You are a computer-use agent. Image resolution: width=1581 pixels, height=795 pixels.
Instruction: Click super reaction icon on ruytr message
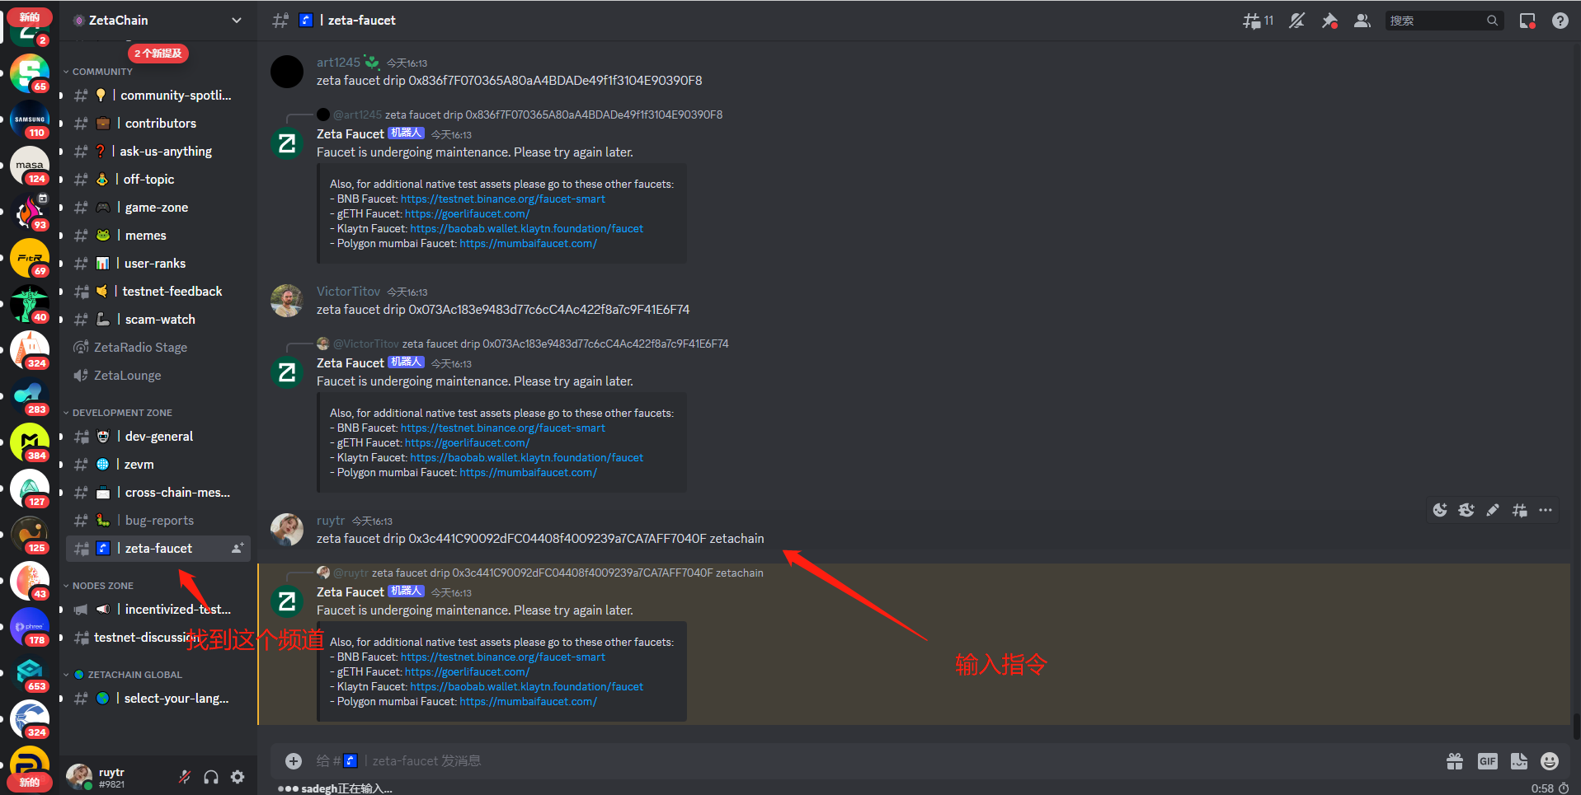pos(1466,511)
